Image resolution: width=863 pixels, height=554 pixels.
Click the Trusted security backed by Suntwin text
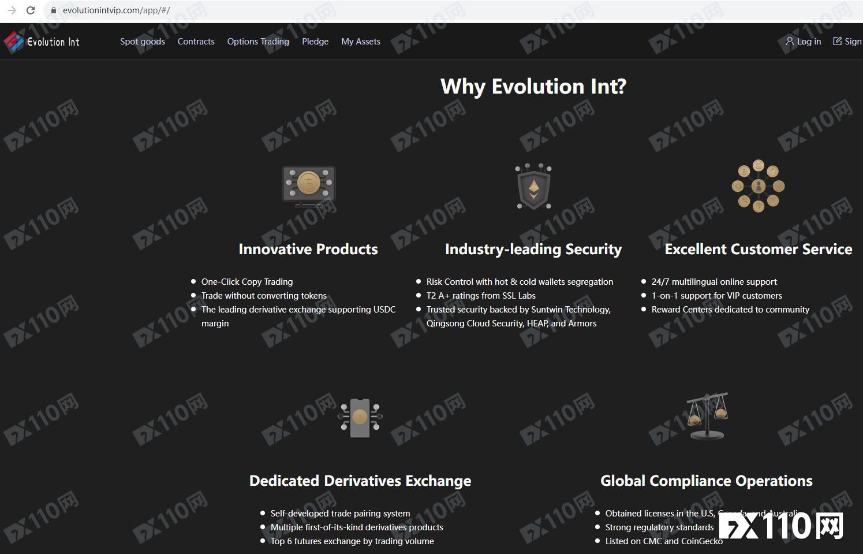click(x=518, y=316)
